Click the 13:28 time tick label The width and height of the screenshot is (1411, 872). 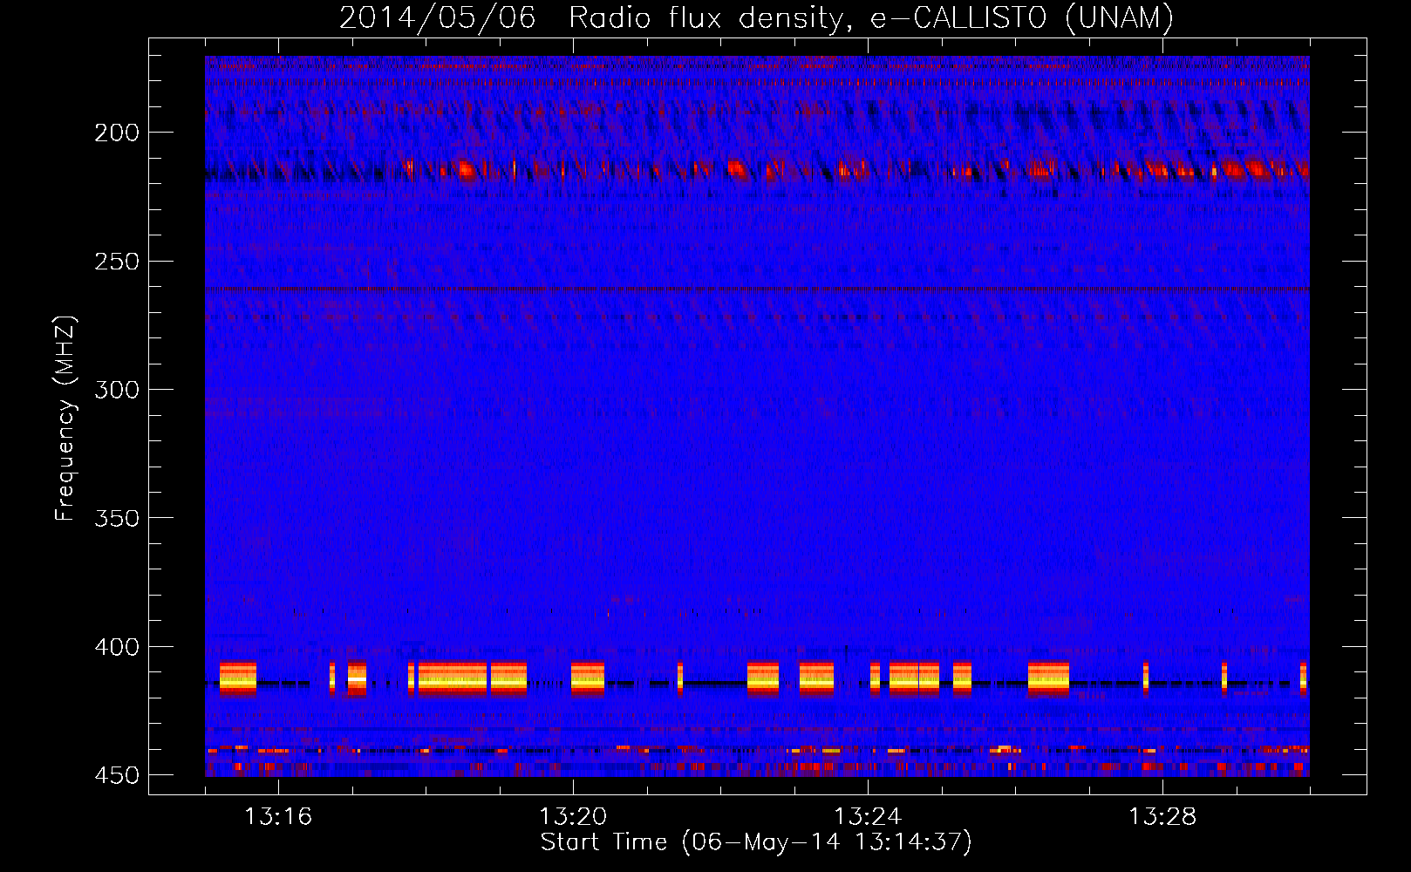pos(1162,817)
